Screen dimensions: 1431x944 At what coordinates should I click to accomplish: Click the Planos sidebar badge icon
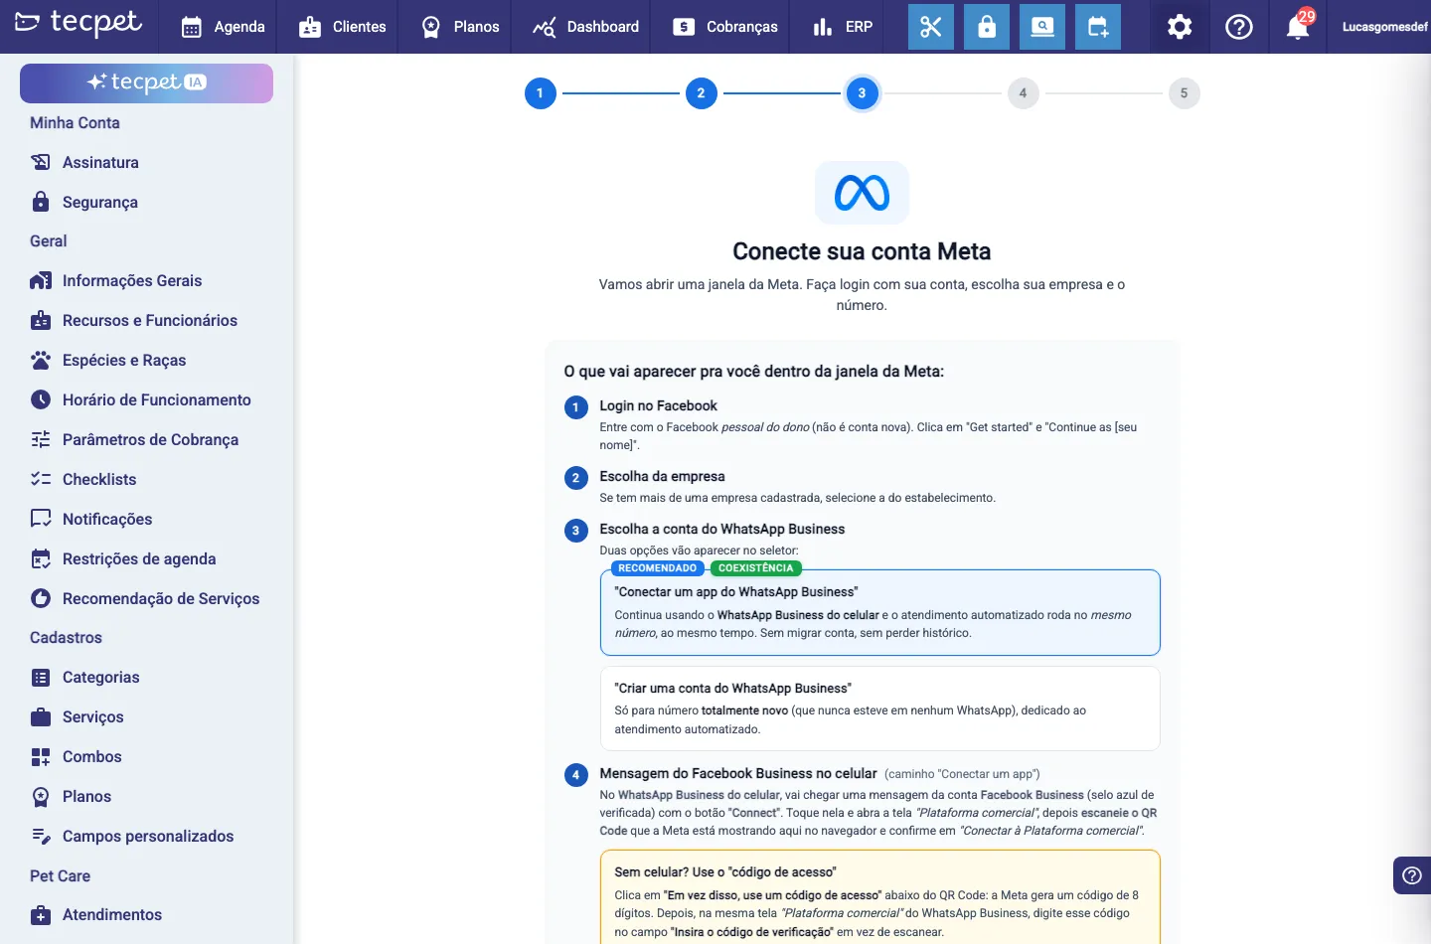[x=41, y=797]
